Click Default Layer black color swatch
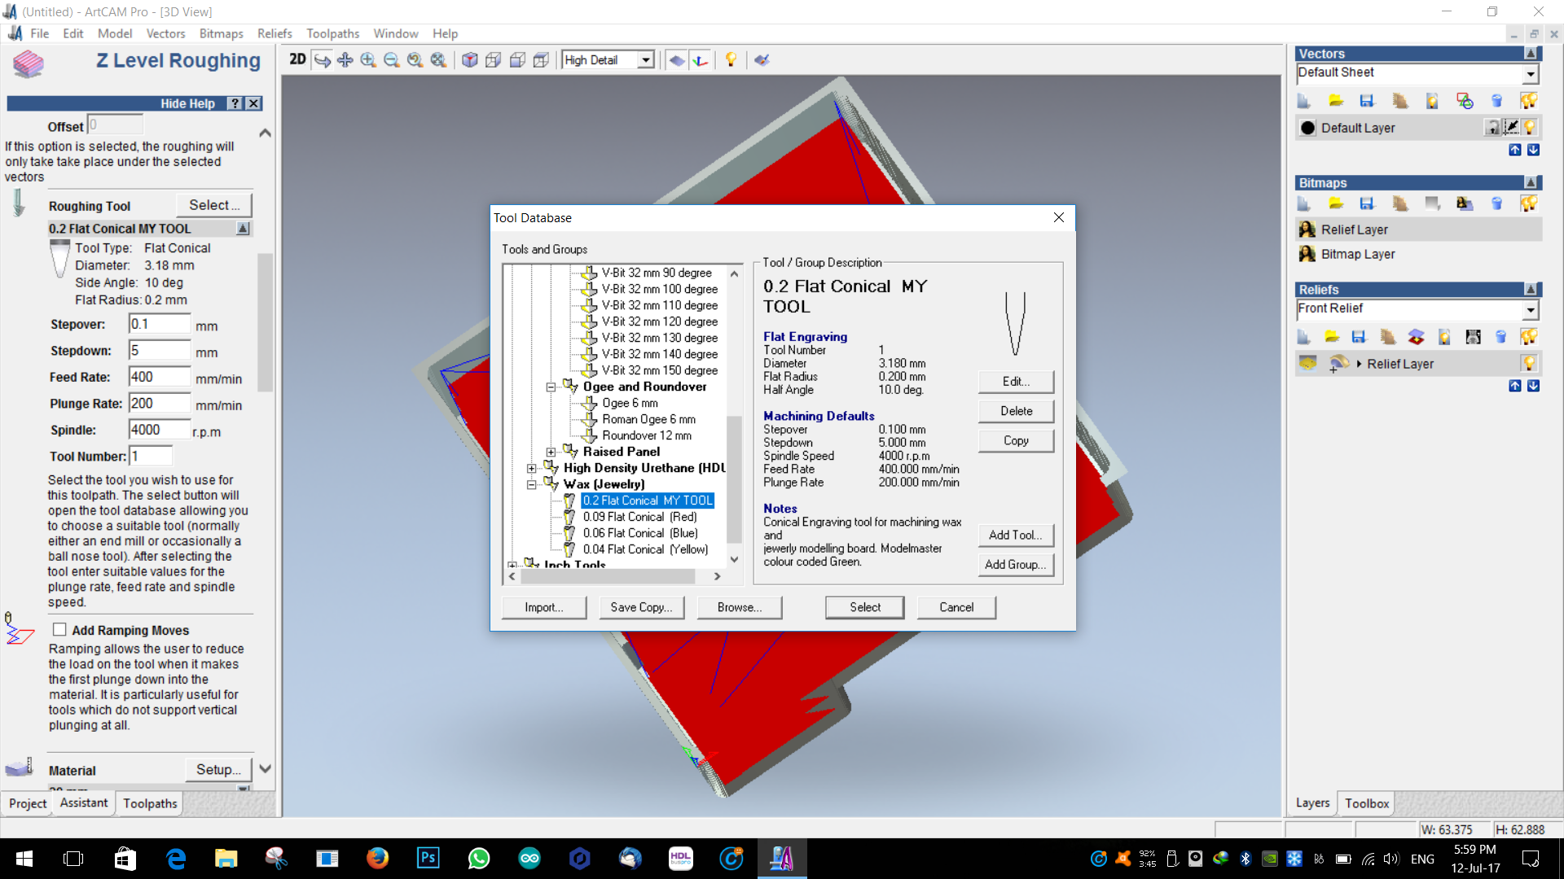Screen dimensions: 1564x879 [1308, 128]
